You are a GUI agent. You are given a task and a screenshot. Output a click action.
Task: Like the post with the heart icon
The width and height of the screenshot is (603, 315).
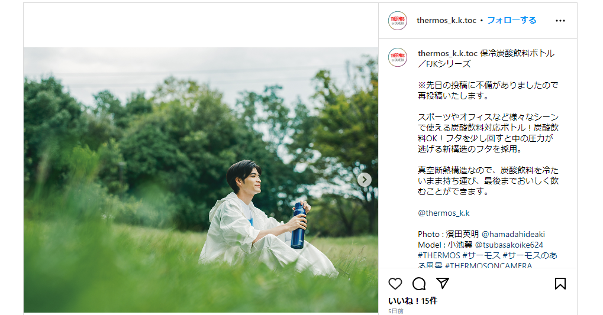395,284
